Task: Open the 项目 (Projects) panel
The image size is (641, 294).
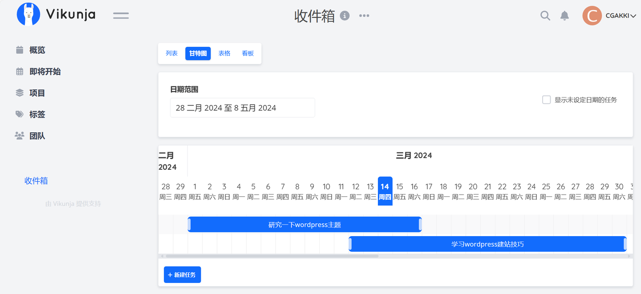Action: pos(37,93)
